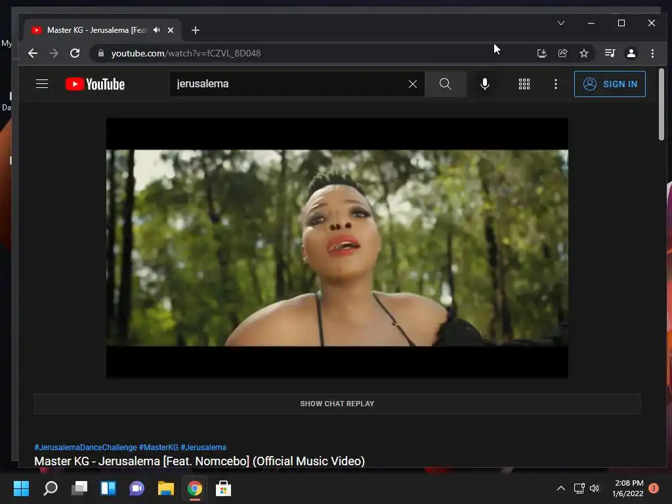Open File Explorer from the taskbar
Image resolution: width=672 pixels, height=504 pixels.
pyautogui.click(x=166, y=488)
